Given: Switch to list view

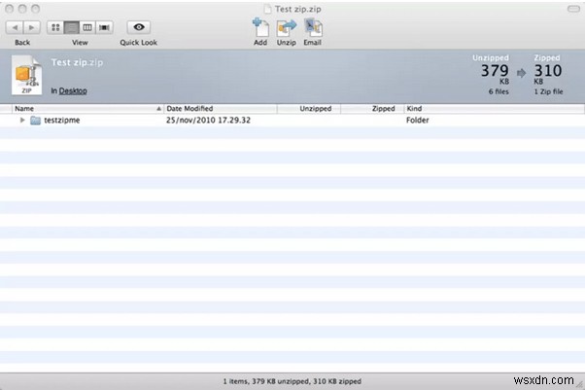Looking at the screenshot, I should 71,27.
